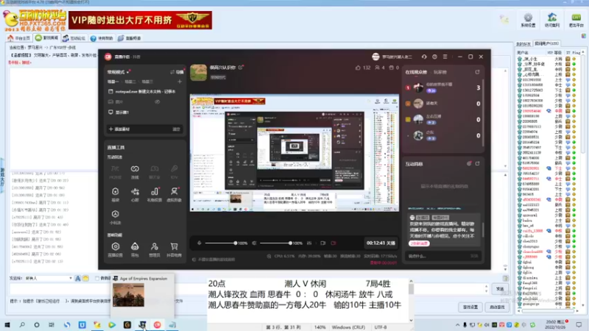This screenshot has height=331, width=589.
Task: Toggle visibility of the 图片 image source
Action: point(158,102)
